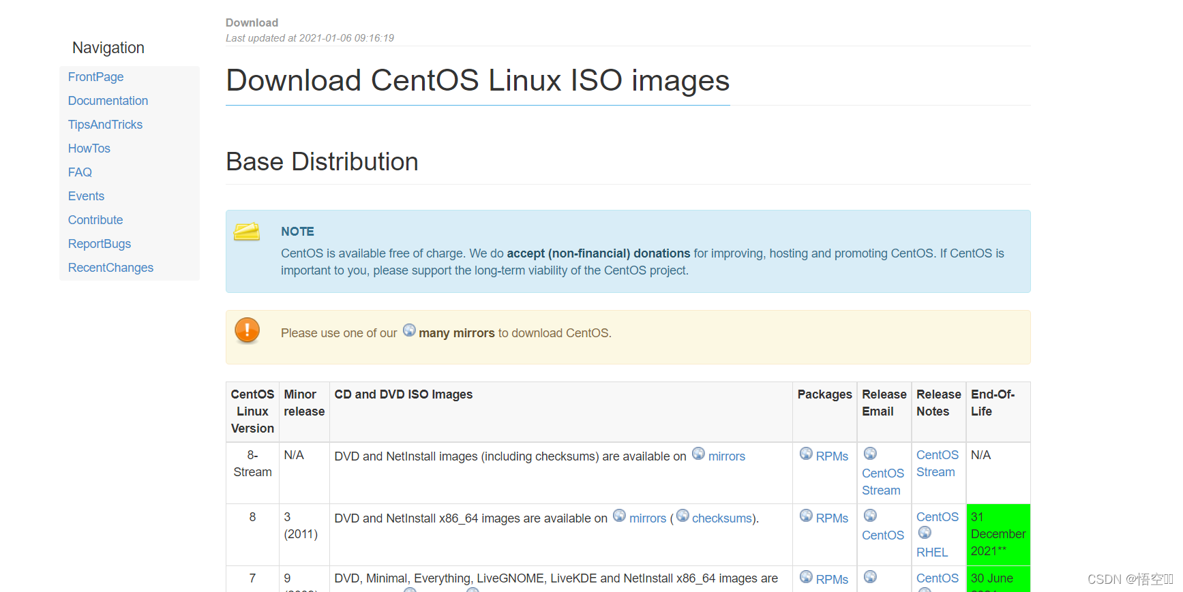Go to Documentation in the navigation
Image resolution: width=1183 pixels, height=592 pixels.
point(108,101)
